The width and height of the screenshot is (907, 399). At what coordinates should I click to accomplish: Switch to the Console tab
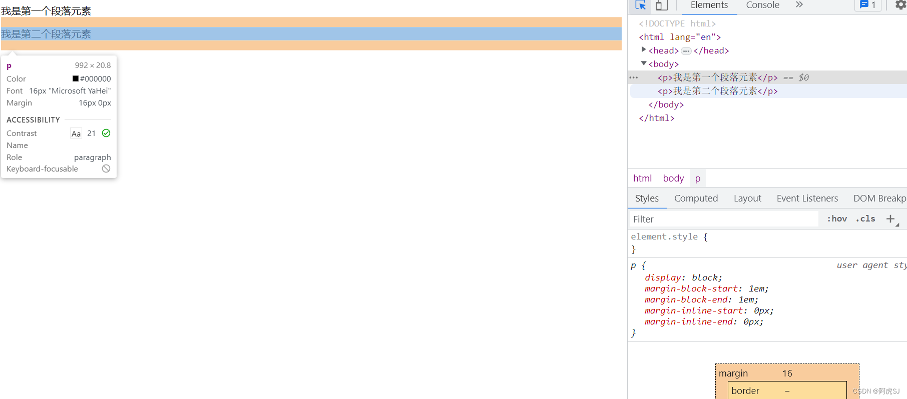762,5
